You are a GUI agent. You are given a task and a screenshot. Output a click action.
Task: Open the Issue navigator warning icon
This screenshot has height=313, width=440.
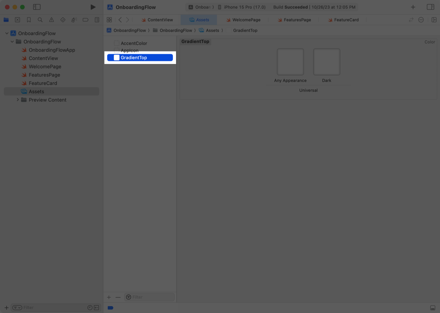[x=51, y=20]
